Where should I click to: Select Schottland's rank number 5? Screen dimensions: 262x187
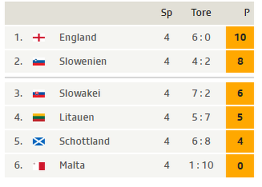18,141
